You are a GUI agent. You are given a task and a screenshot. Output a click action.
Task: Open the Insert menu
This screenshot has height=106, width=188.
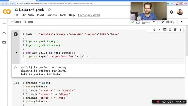[41, 15]
